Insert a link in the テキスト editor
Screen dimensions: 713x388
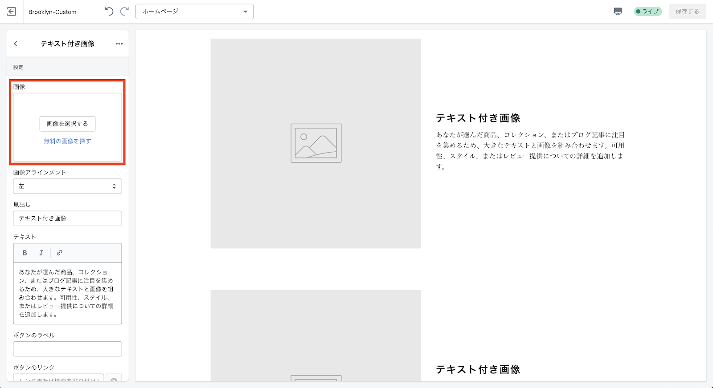point(59,253)
